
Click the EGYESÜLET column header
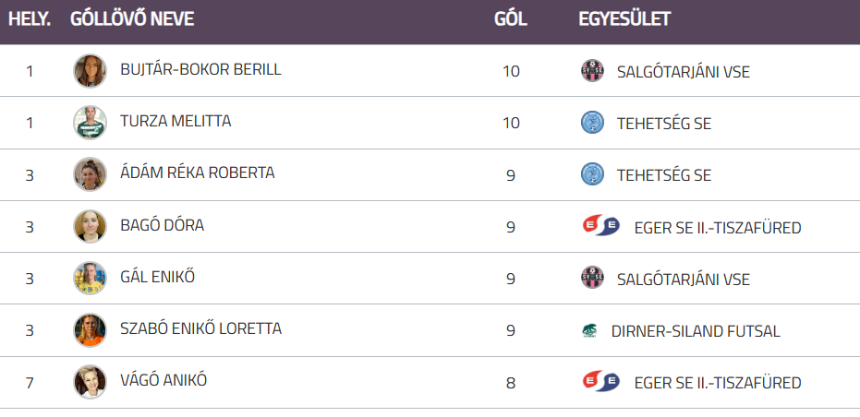coord(624,19)
